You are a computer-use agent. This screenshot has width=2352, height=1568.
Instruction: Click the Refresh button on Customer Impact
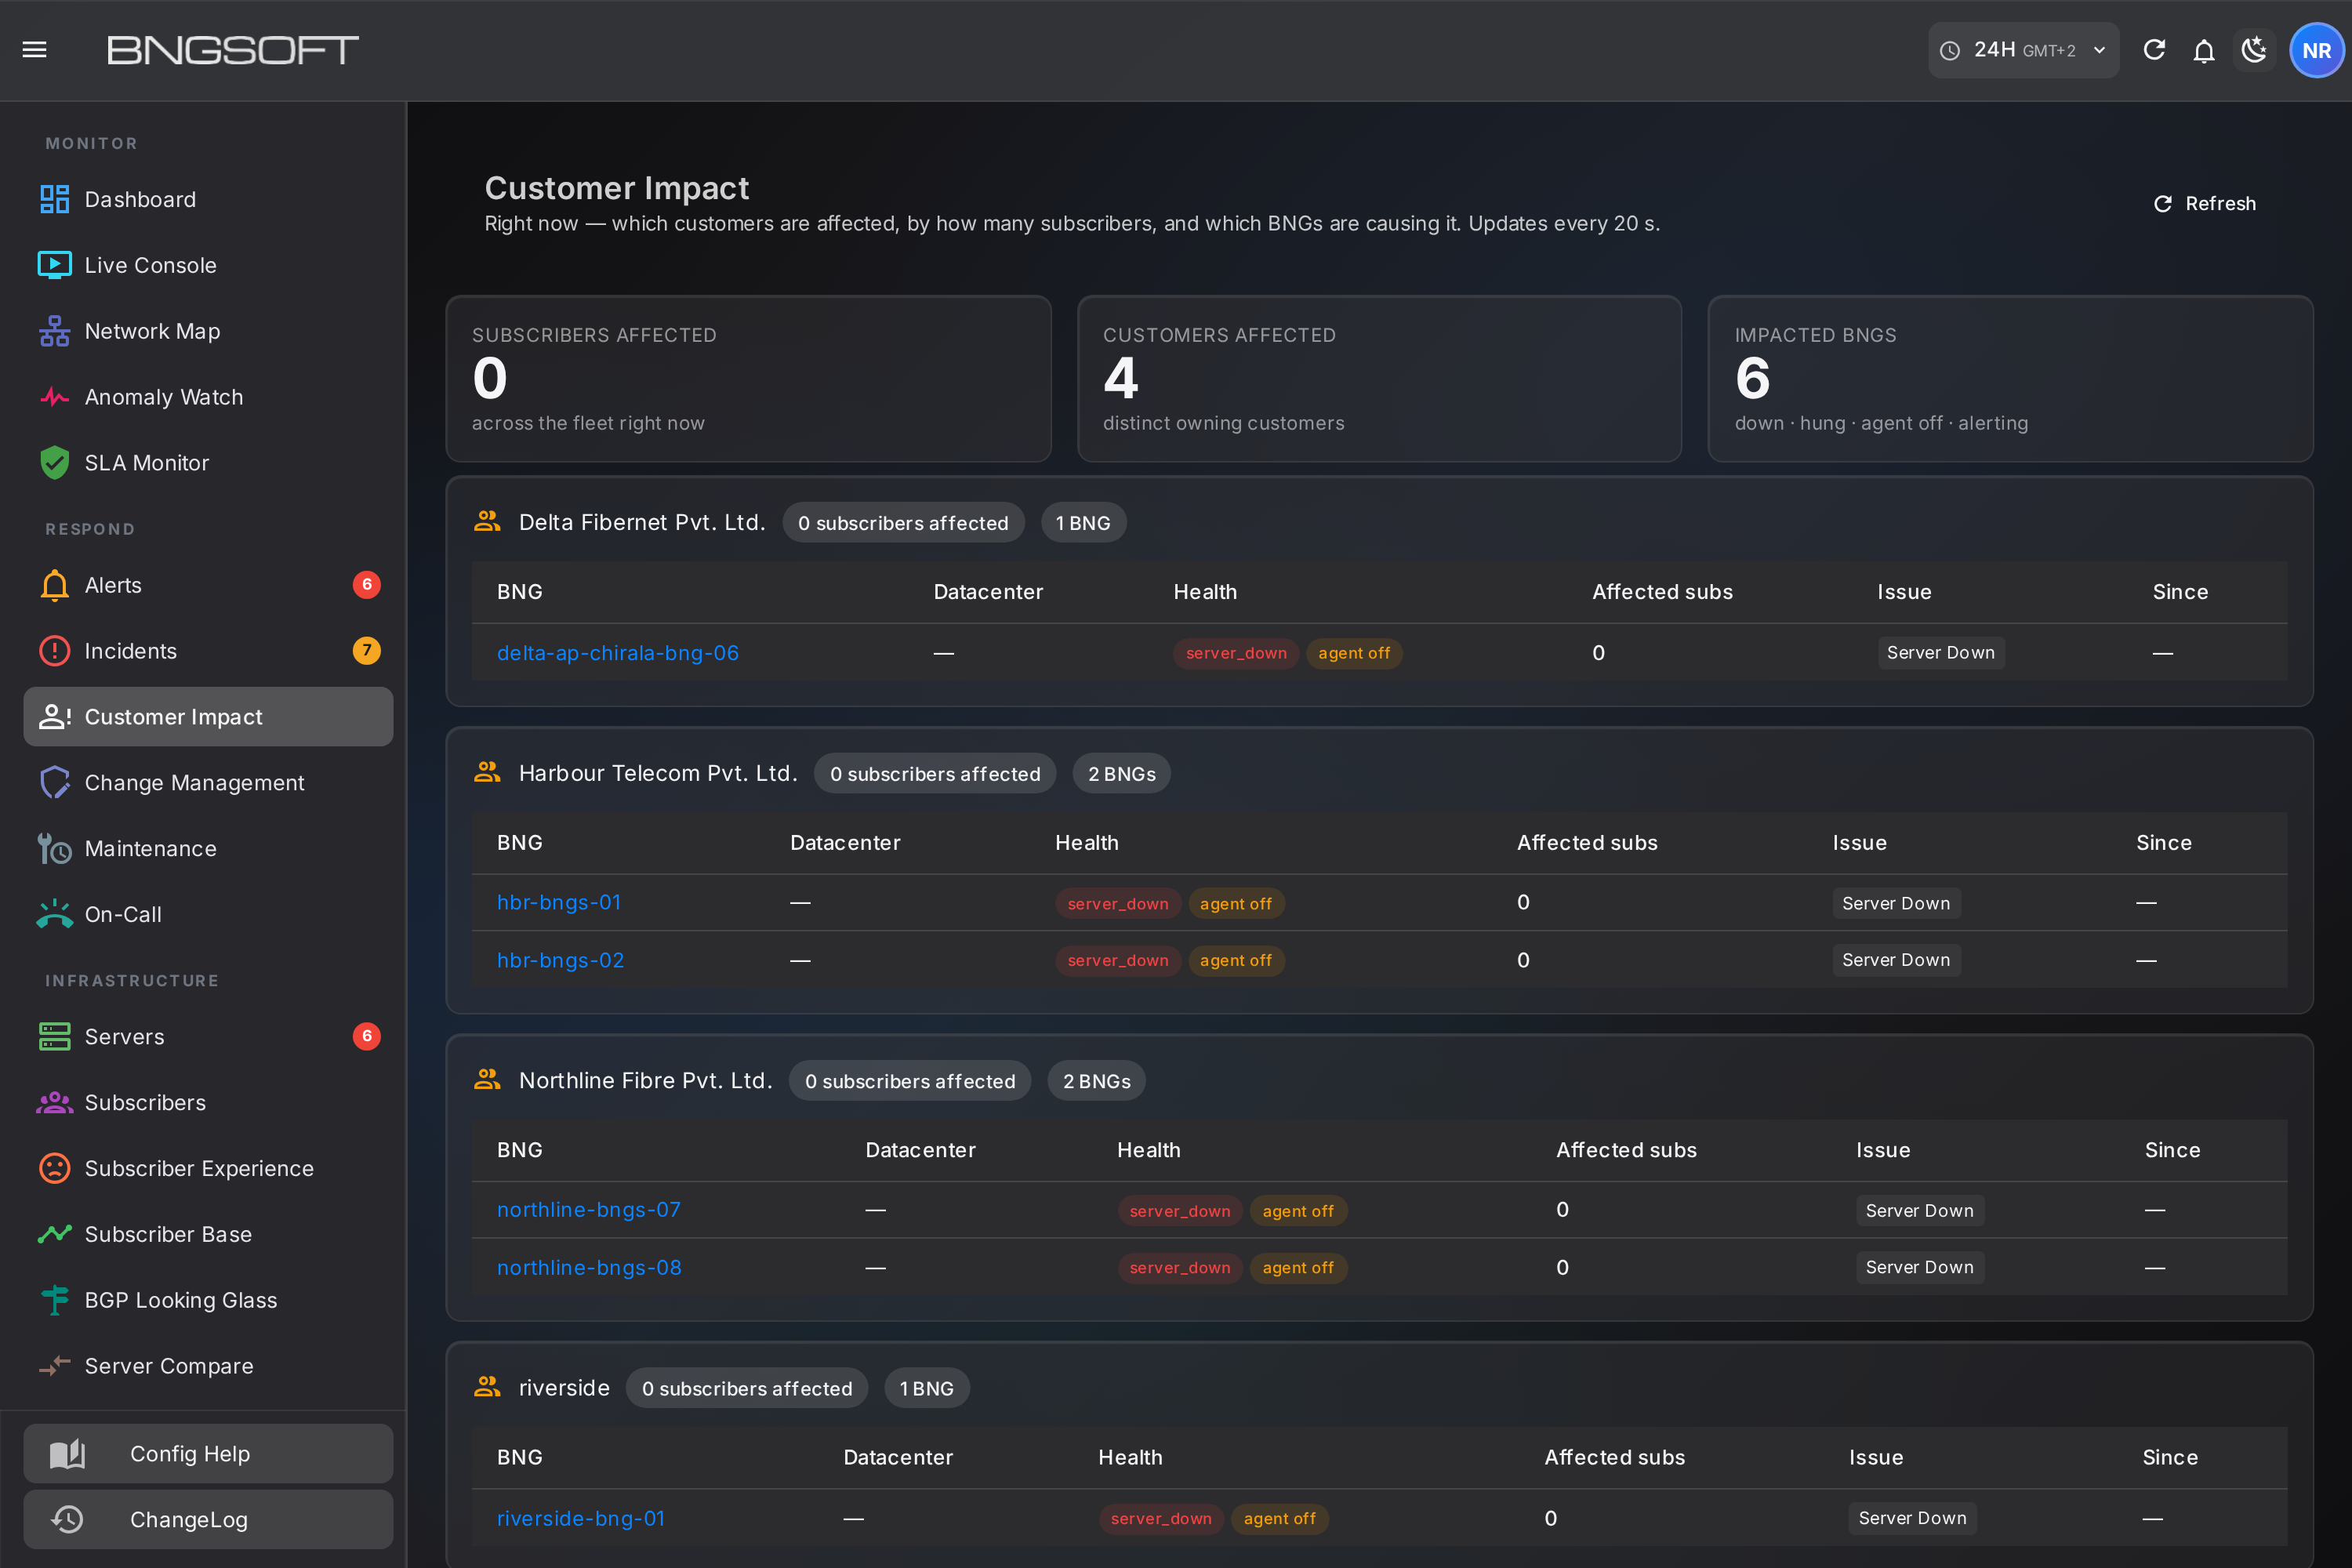[x=2204, y=204]
